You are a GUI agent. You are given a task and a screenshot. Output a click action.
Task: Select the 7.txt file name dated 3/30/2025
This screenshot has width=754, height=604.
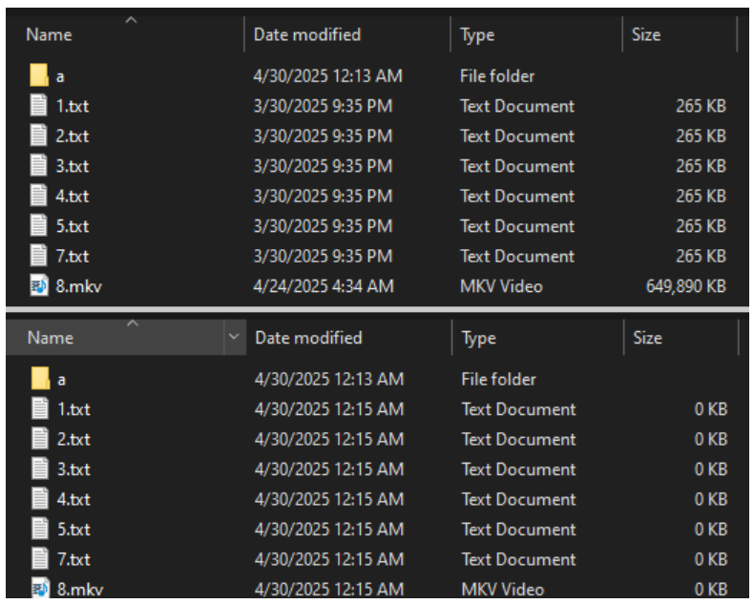73,256
